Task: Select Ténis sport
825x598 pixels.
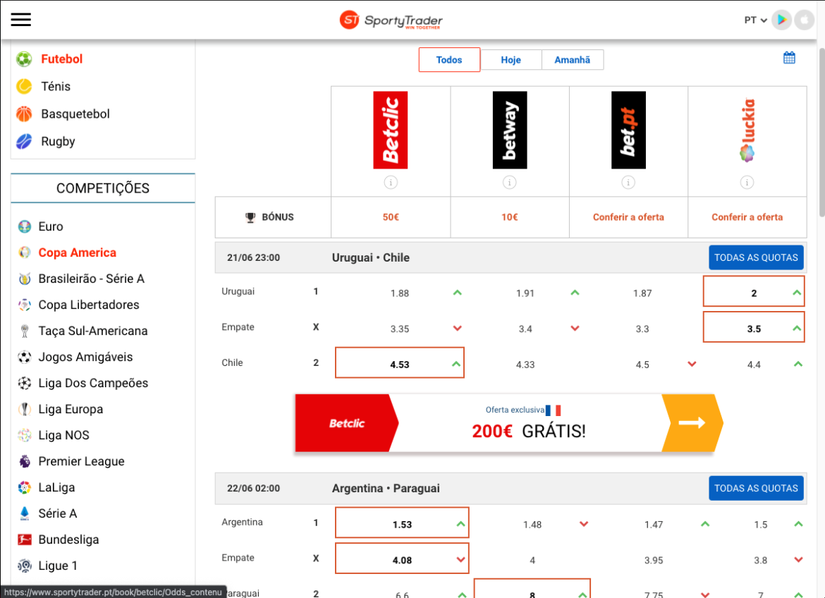Action: tap(56, 86)
